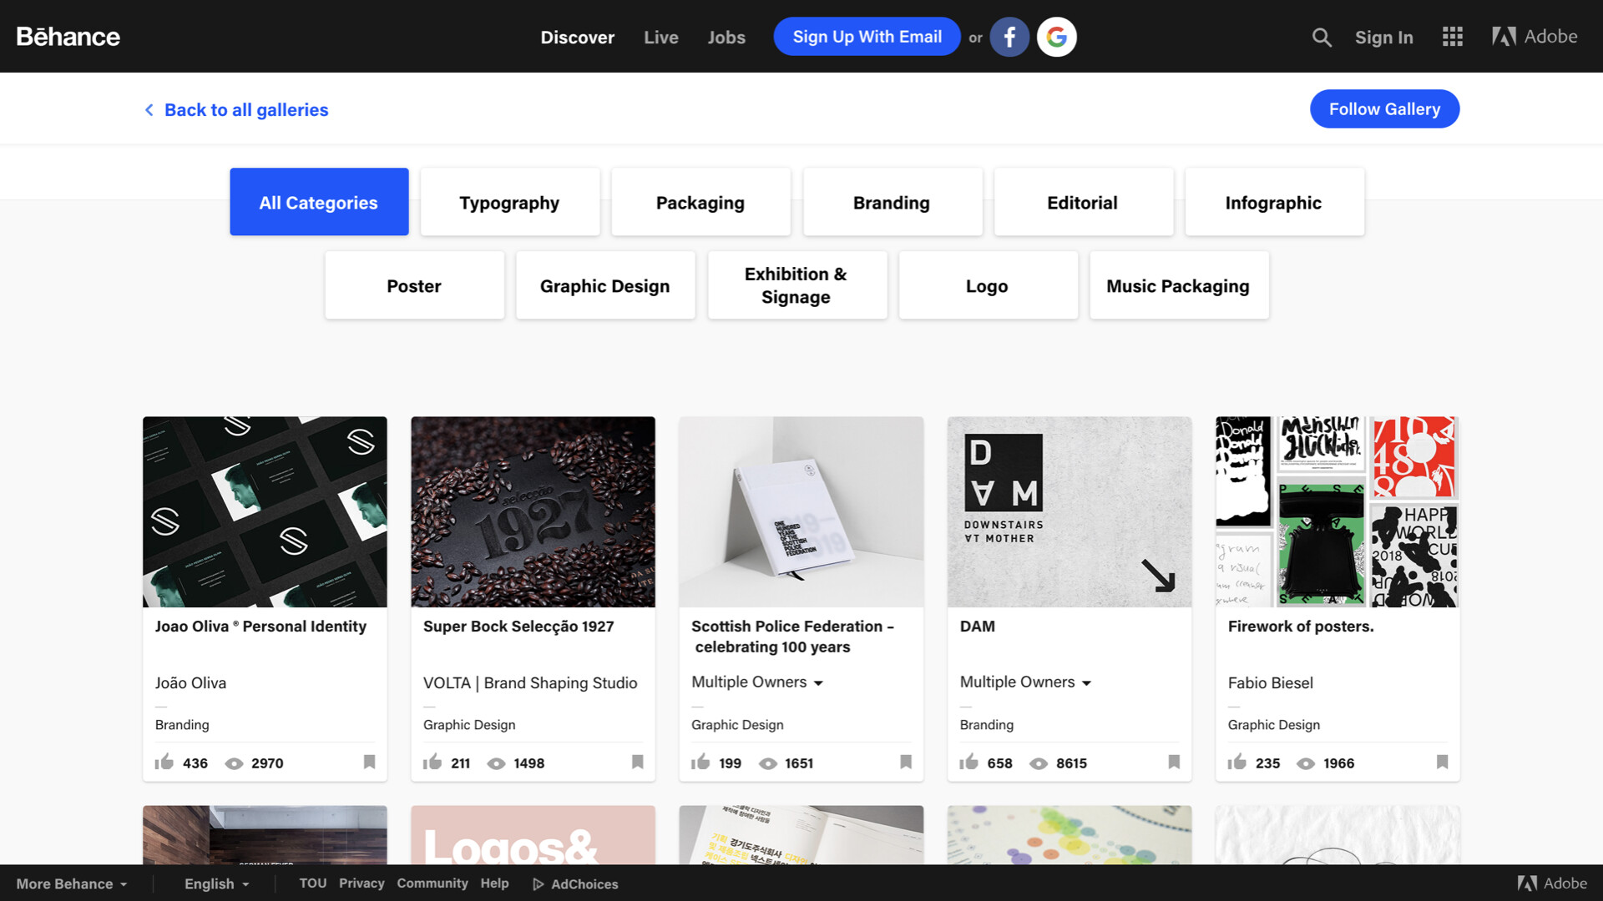Open the English language dropdown

[x=216, y=883]
